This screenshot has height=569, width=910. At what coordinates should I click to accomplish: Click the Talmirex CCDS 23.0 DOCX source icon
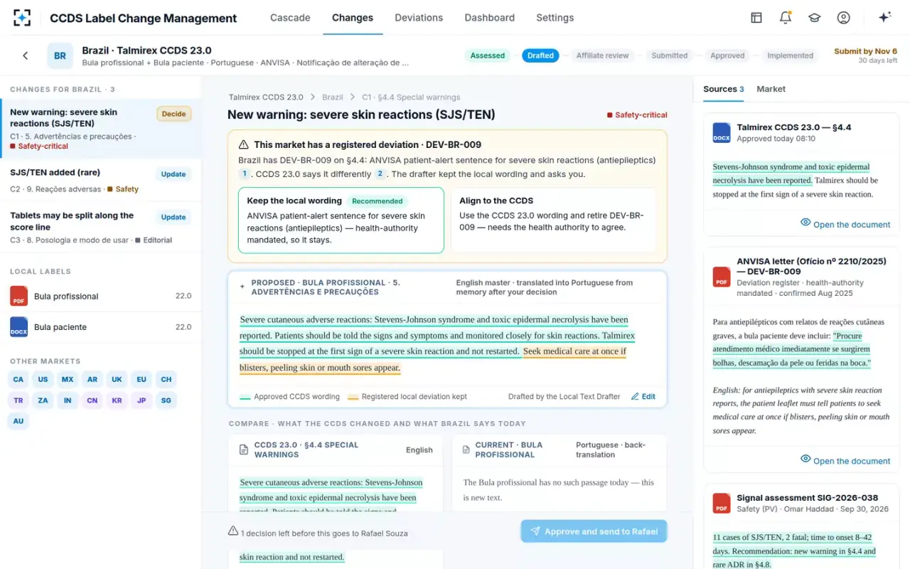pyautogui.click(x=722, y=133)
